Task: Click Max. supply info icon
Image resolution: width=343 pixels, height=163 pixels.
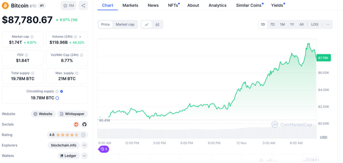Action: coord(77,73)
